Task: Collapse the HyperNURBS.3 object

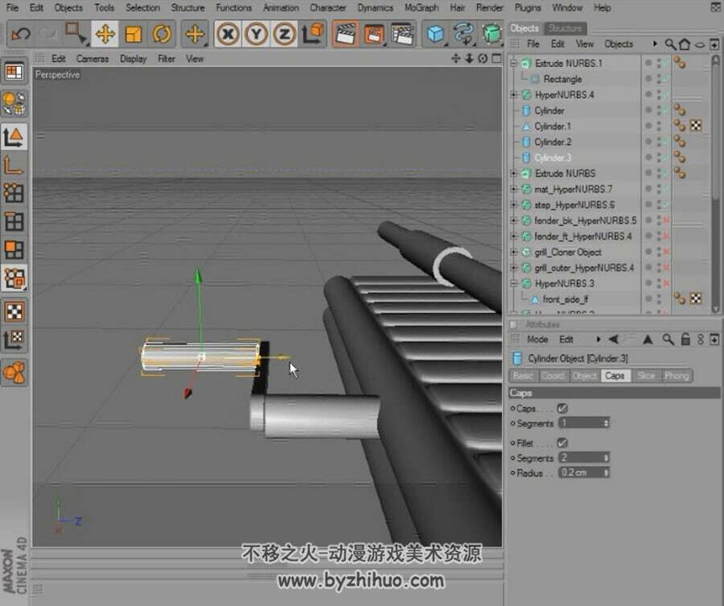Action: coord(513,283)
